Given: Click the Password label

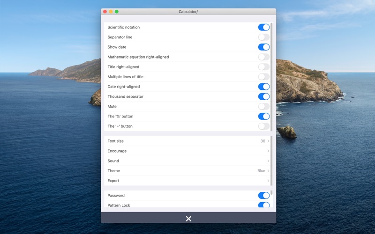Looking at the screenshot, I should coord(116,195).
